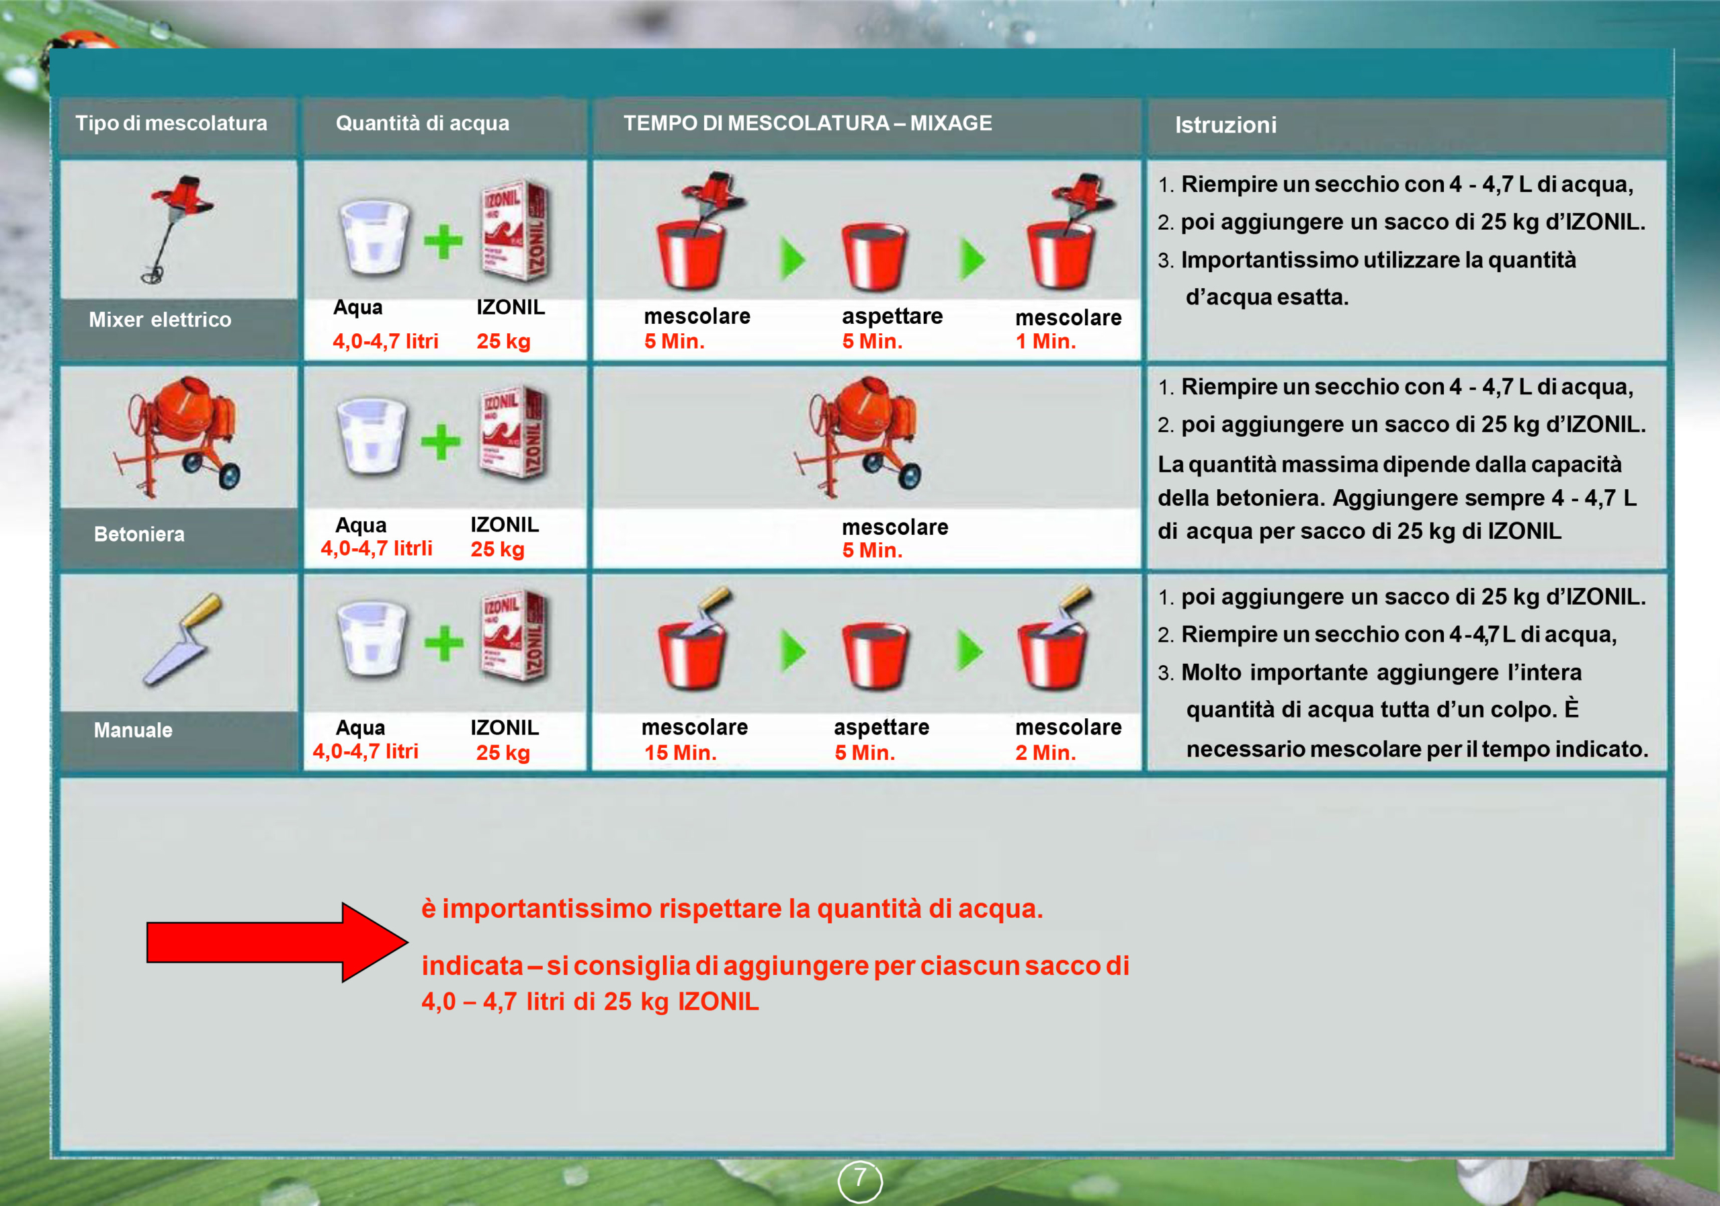Click the first green arrow in Mixer elettrico row

click(793, 259)
